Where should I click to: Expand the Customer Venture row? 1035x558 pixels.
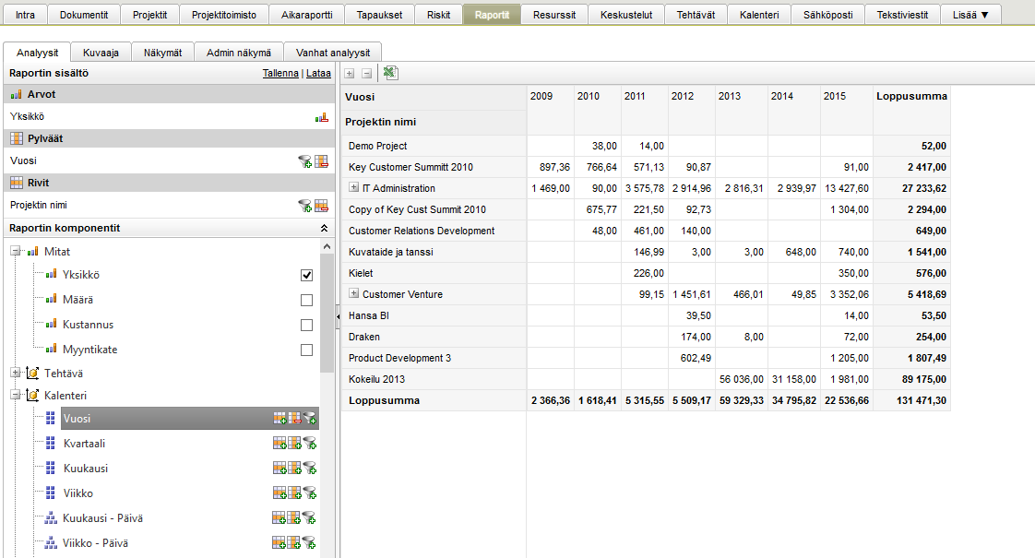tap(354, 293)
